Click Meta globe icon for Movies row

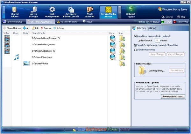(113, 44)
